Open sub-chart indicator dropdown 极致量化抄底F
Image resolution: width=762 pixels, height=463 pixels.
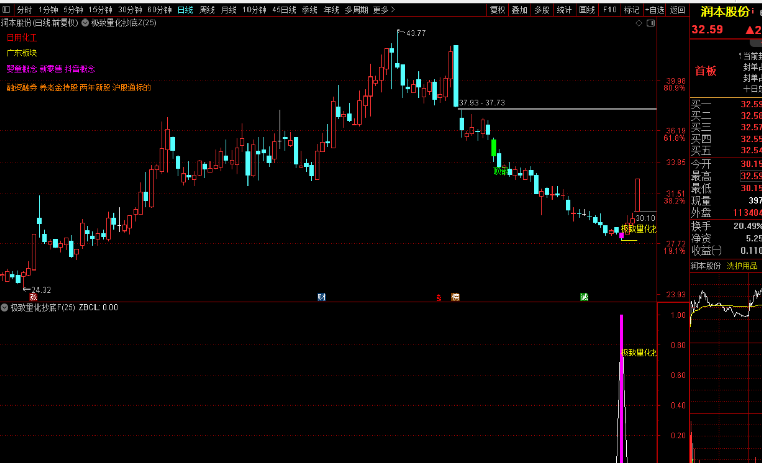pyautogui.click(x=5, y=307)
